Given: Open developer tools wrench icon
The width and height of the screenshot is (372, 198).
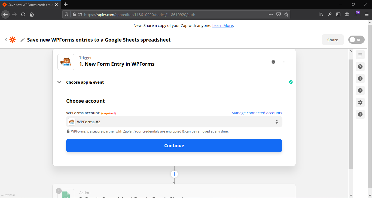Looking at the screenshot, I should point(330,14).
